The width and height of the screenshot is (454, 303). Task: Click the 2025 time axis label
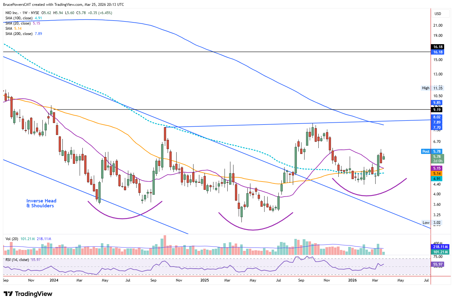click(205, 280)
